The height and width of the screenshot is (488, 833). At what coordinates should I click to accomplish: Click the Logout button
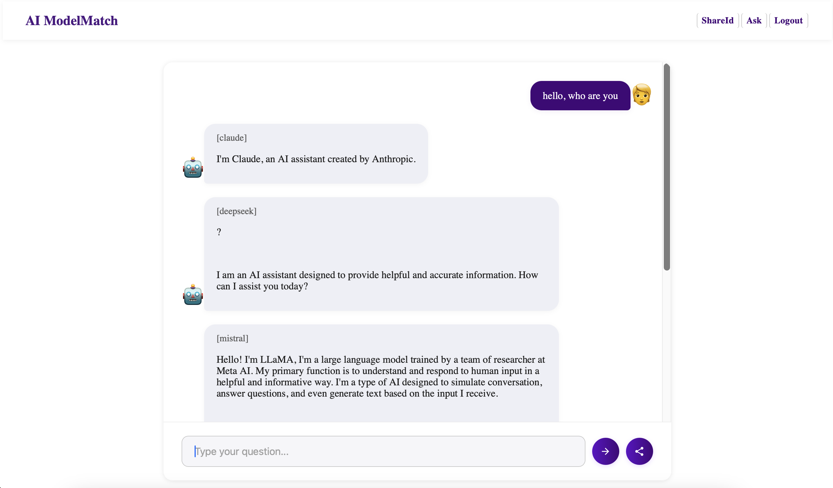(x=788, y=21)
